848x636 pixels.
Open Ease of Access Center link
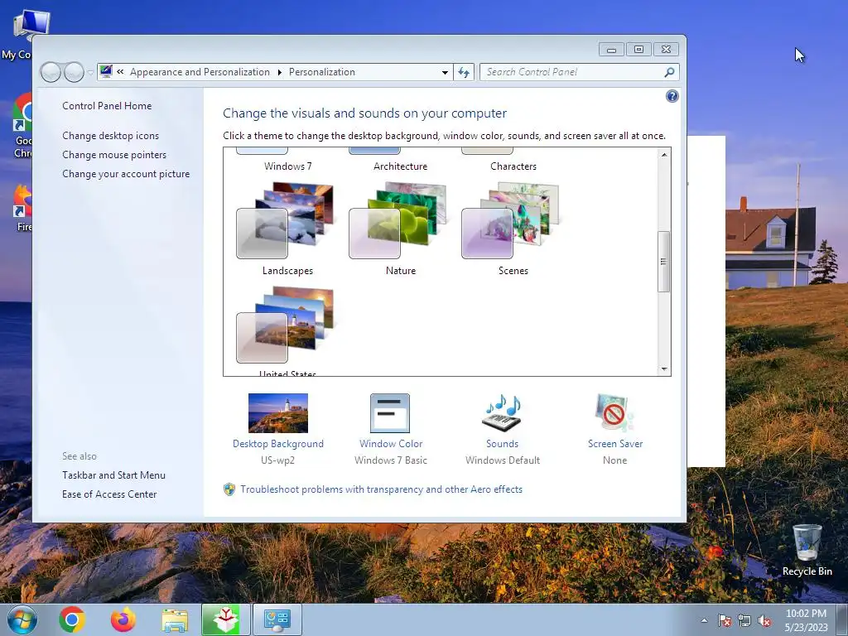[109, 494]
